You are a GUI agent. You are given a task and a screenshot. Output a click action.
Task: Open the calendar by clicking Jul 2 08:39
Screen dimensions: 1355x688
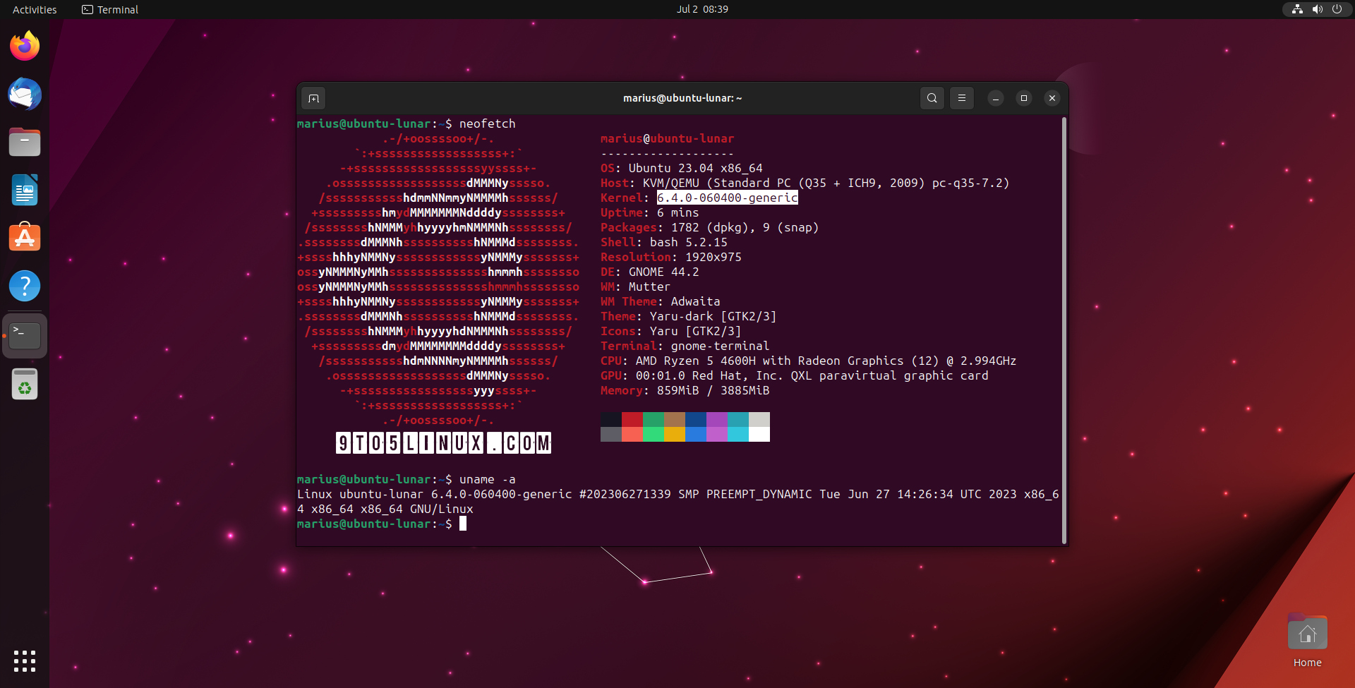702,9
